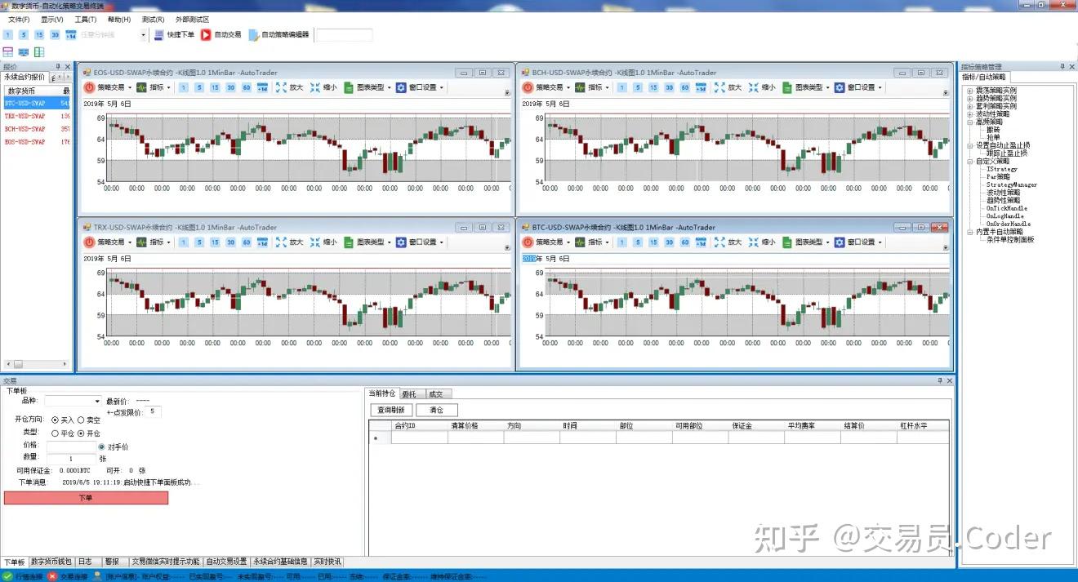Open 文件(F) menu

click(19, 19)
